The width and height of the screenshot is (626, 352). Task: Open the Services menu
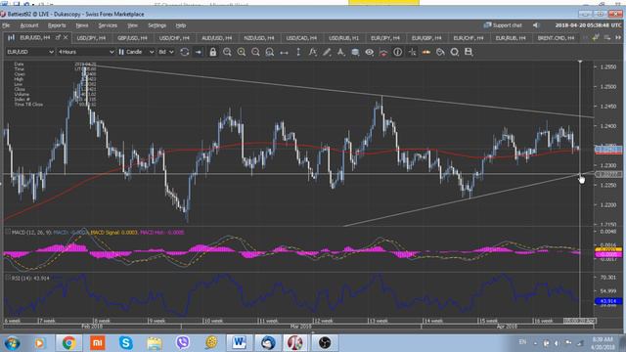108,25
